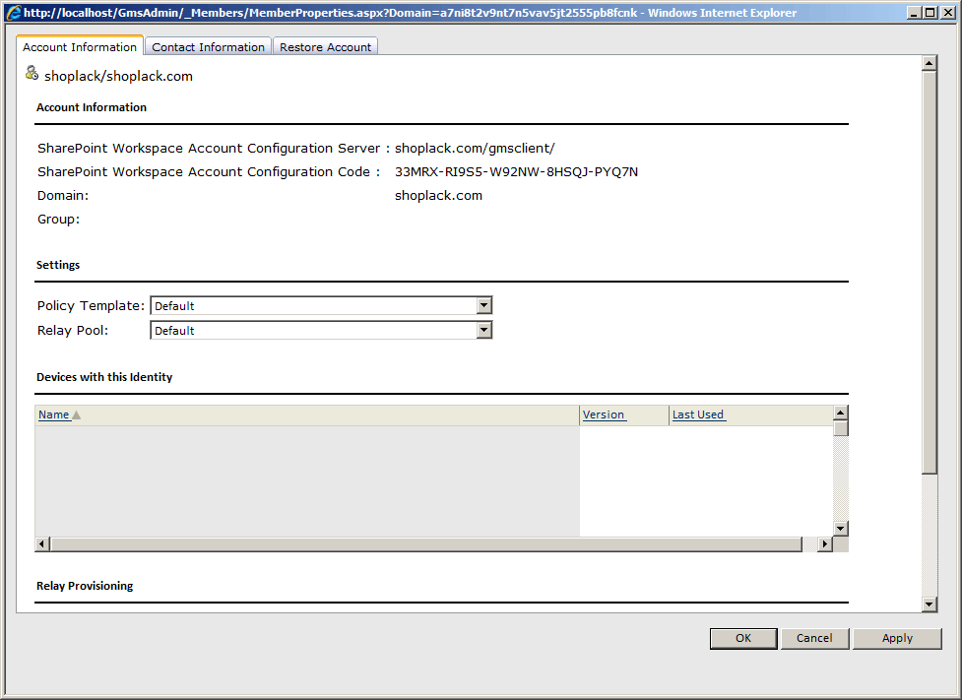
Task: Open the Restore Account tab
Action: pyautogui.click(x=325, y=47)
